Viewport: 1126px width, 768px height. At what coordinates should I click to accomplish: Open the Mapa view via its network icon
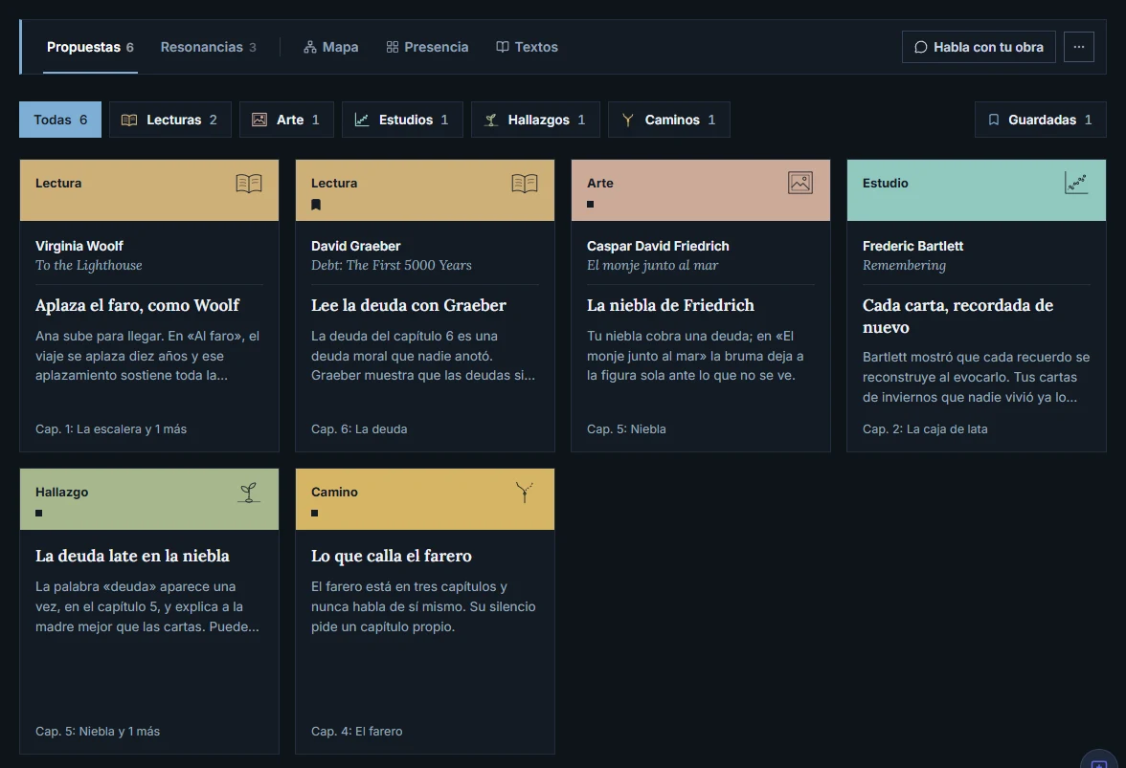pyautogui.click(x=310, y=47)
